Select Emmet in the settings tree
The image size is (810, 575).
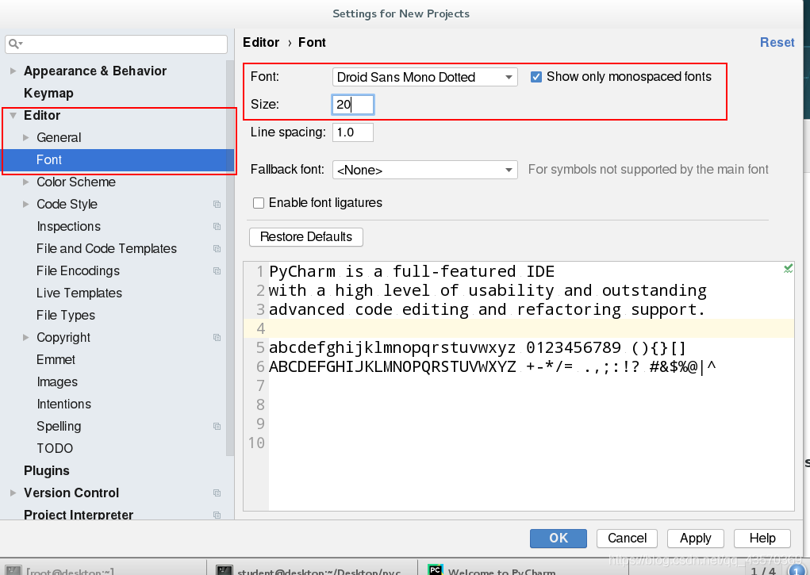(56, 359)
